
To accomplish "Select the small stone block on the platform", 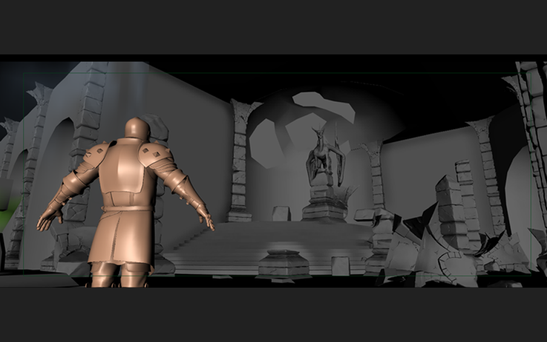I will tap(281, 213).
